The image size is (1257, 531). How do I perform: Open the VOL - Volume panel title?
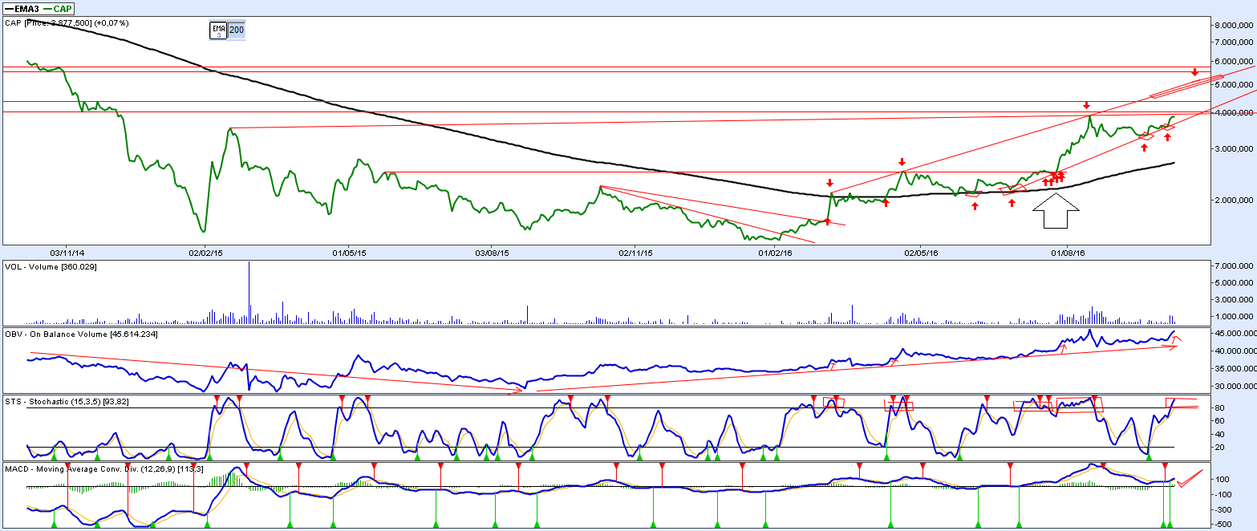tap(51, 266)
